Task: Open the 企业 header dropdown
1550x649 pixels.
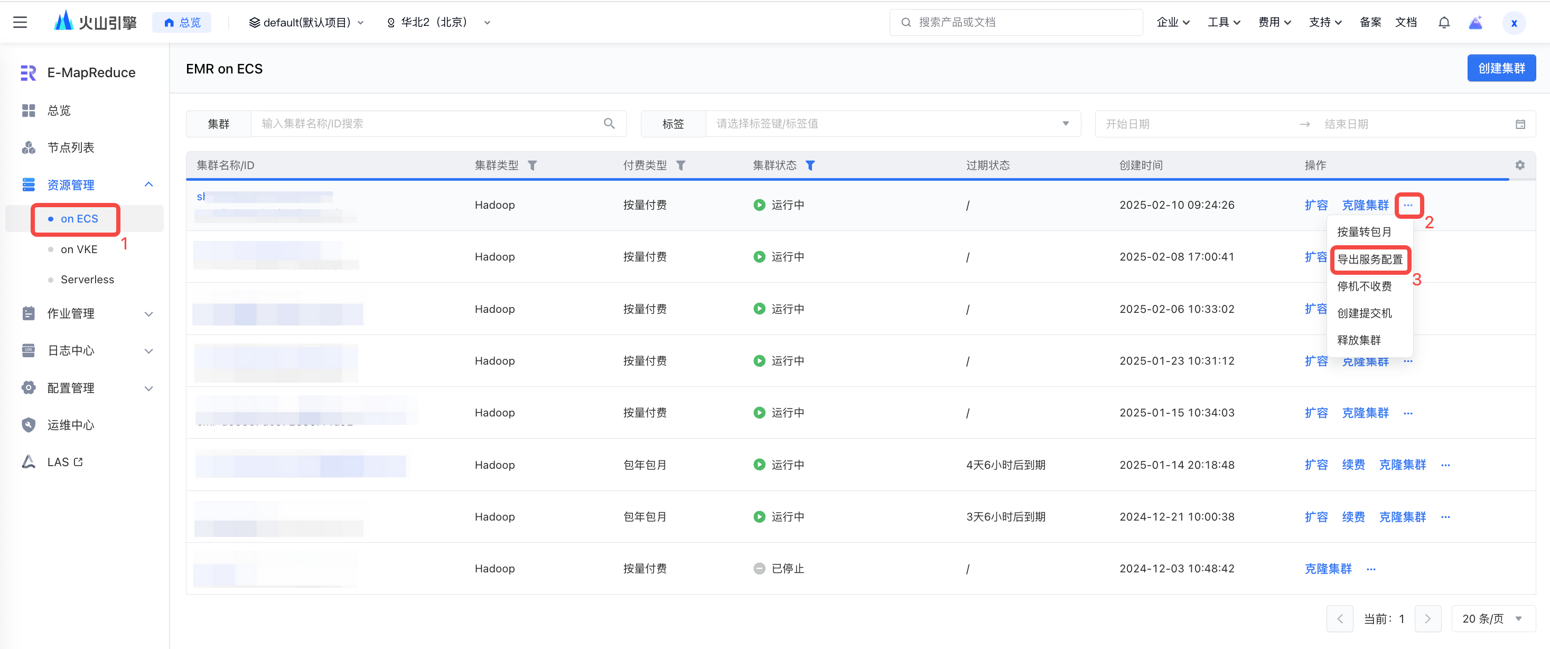Action: click(1173, 22)
